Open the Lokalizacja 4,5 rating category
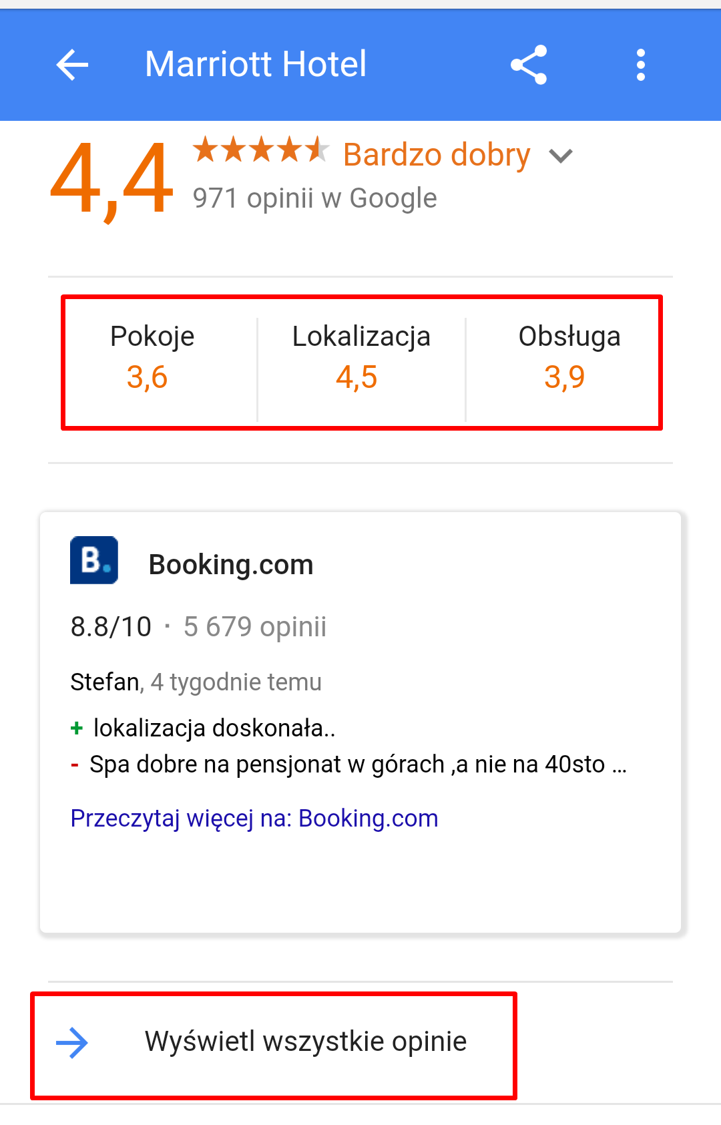The image size is (721, 1125). pyautogui.click(x=361, y=358)
